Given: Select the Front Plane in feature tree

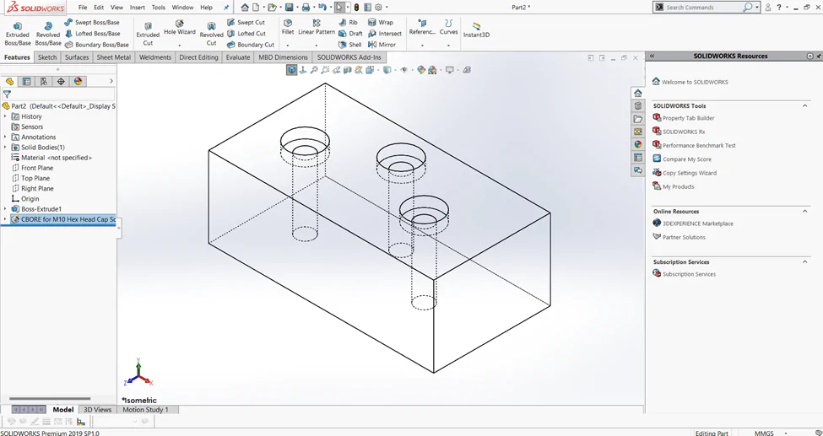Looking at the screenshot, I should pyautogui.click(x=37, y=168).
